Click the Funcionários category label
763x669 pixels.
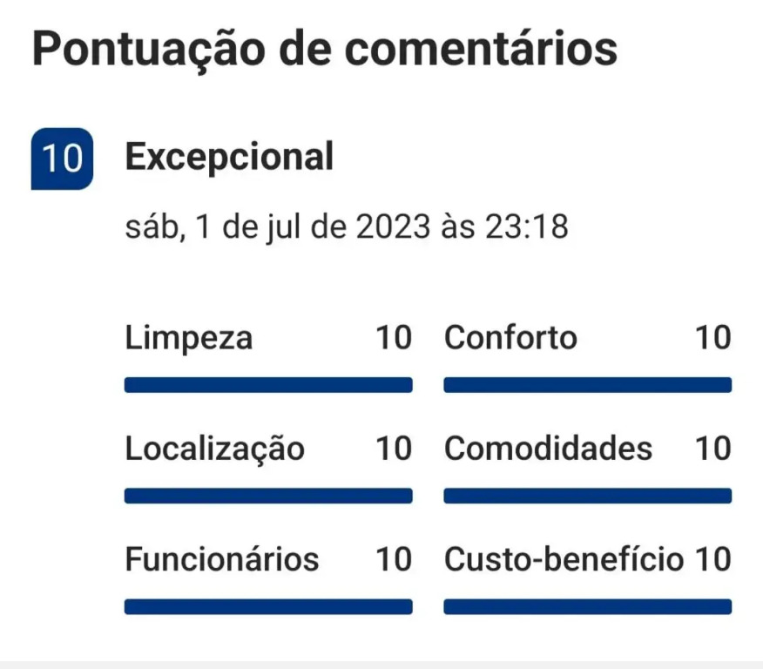[x=222, y=559]
